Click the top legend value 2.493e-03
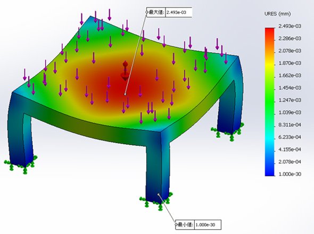The height and width of the screenshot is (234, 314). [x=290, y=26]
